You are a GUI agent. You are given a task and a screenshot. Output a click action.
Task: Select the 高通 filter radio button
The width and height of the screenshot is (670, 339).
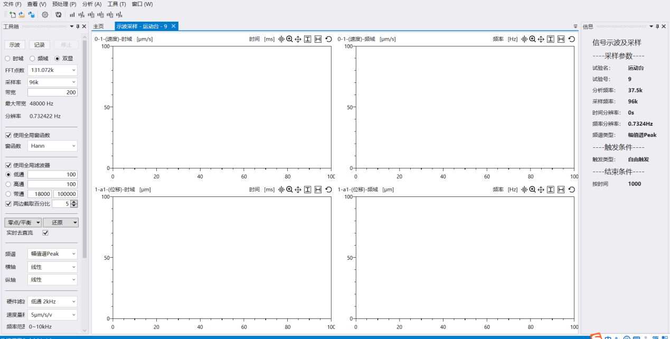pyautogui.click(x=8, y=184)
